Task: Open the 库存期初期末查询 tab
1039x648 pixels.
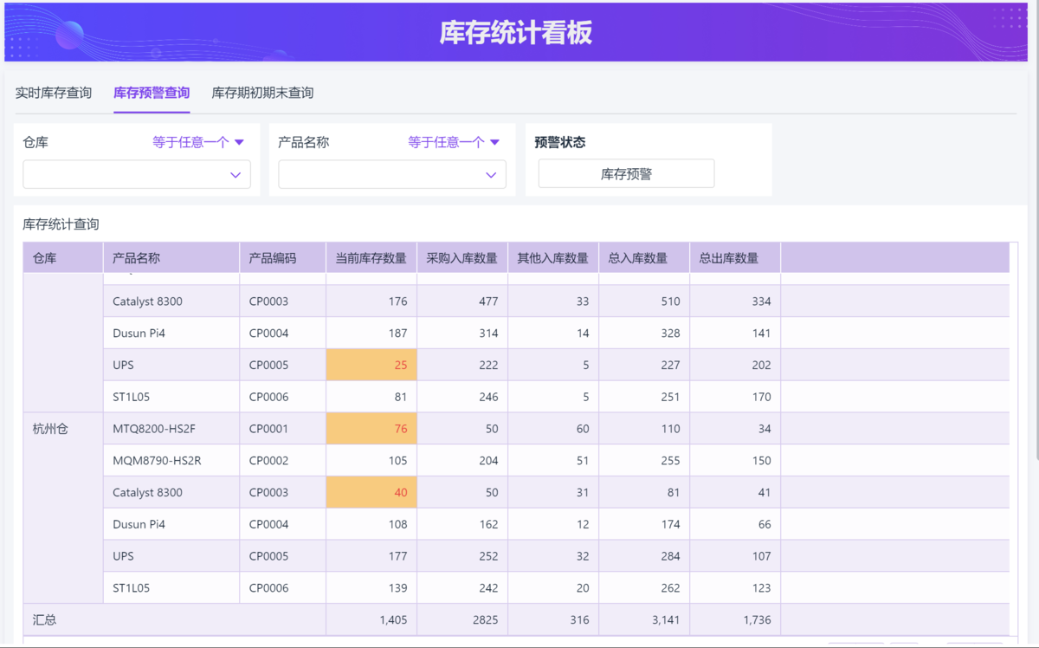Action: pyautogui.click(x=262, y=93)
